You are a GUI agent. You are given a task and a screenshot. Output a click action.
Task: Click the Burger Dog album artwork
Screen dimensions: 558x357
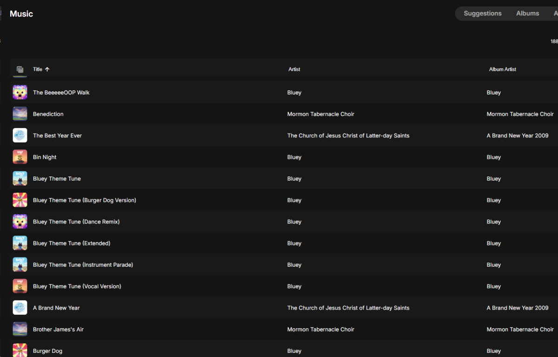pos(20,350)
